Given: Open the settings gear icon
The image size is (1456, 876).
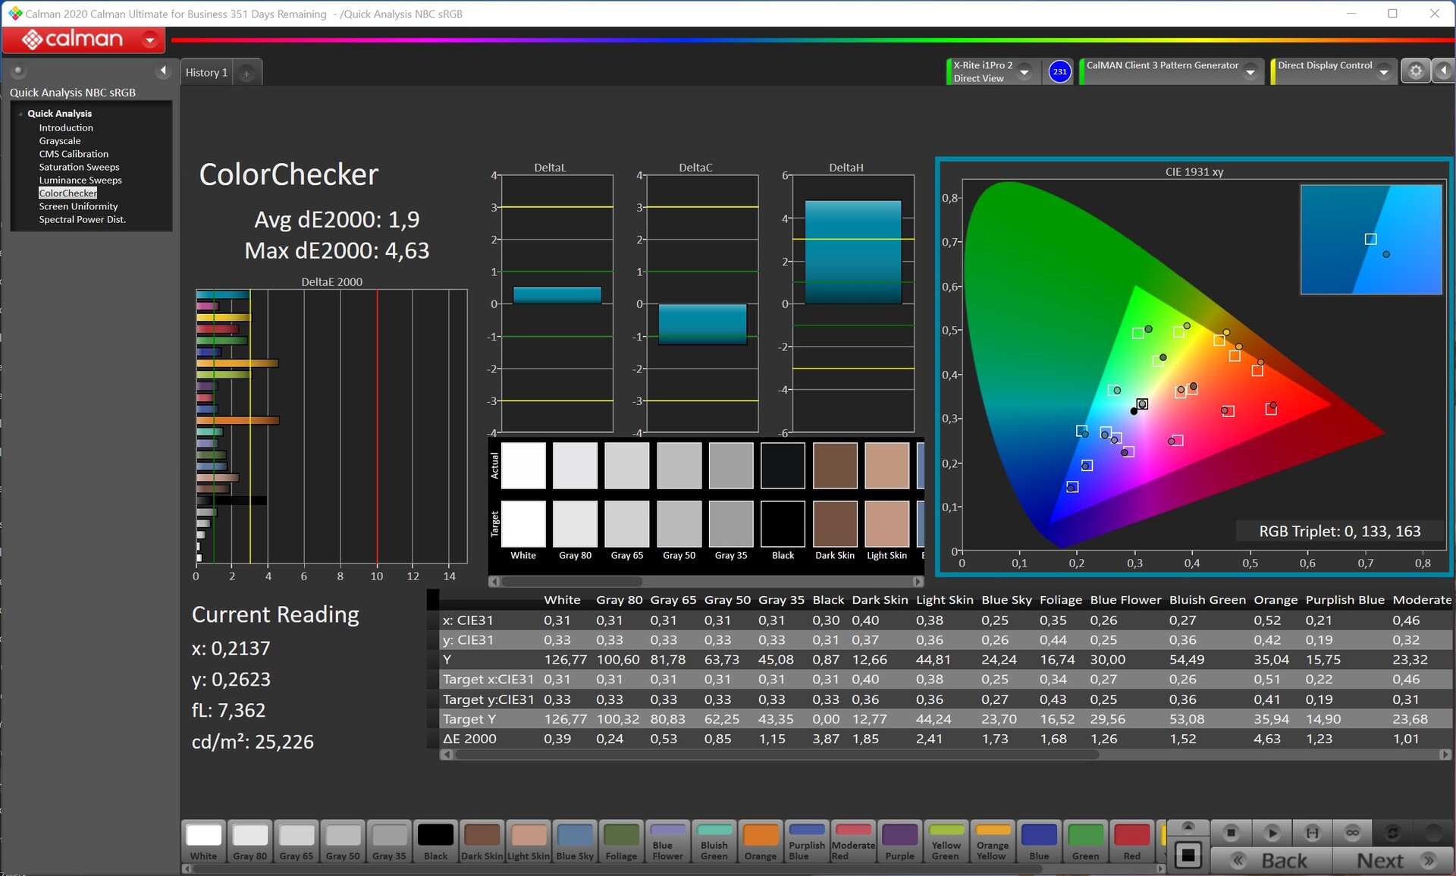Looking at the screenshot, I should [1415, 71].
